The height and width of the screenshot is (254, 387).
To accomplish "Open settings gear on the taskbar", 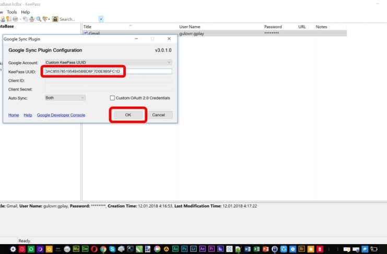I will tap(13, 249).
